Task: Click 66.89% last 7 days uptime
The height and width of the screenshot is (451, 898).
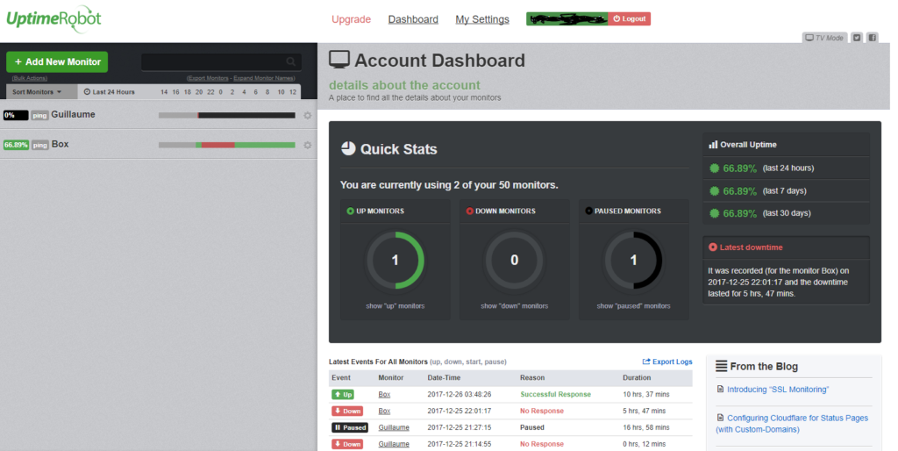Action: [739, 190]
